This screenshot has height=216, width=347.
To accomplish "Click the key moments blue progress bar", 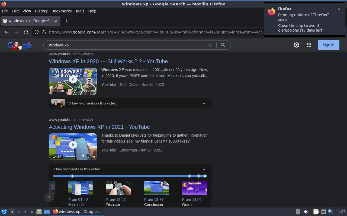I will click(x=130, y=176).
